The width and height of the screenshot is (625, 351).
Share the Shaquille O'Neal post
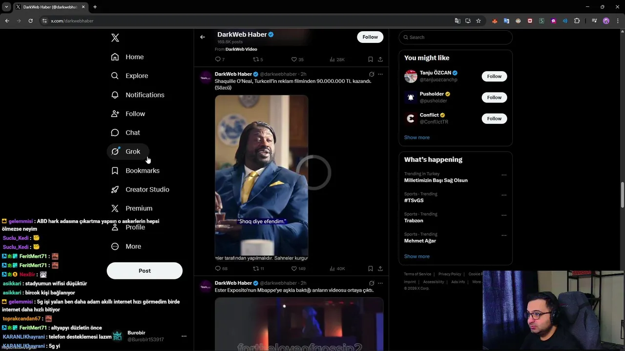click(380, 269)
